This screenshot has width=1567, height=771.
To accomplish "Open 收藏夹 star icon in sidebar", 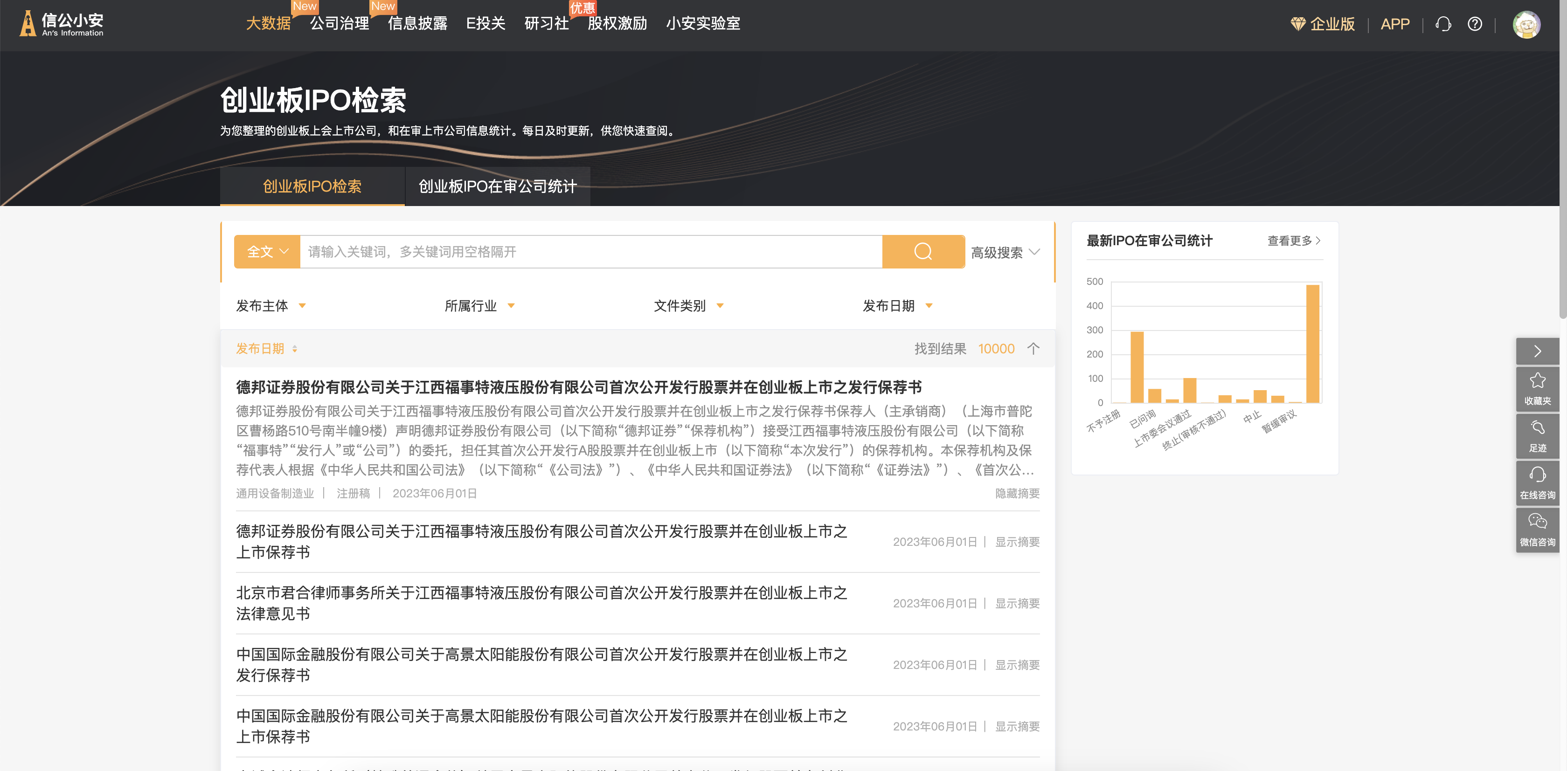I will (x=1537, y=389).
